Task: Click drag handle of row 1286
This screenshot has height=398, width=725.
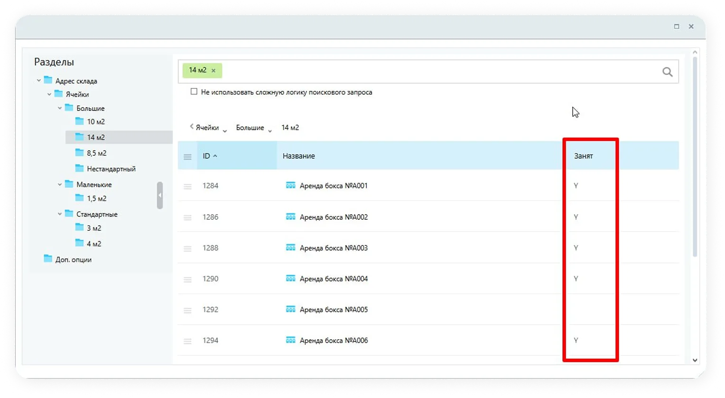Action: click(x=187, y=217)
